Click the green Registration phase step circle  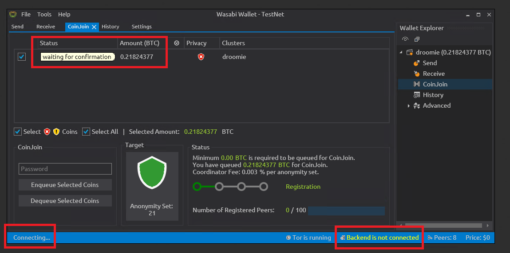[x=197, y=187]
